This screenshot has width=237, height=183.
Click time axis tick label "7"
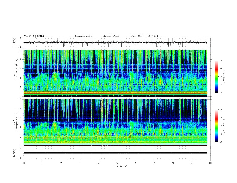tap(154, 163)
